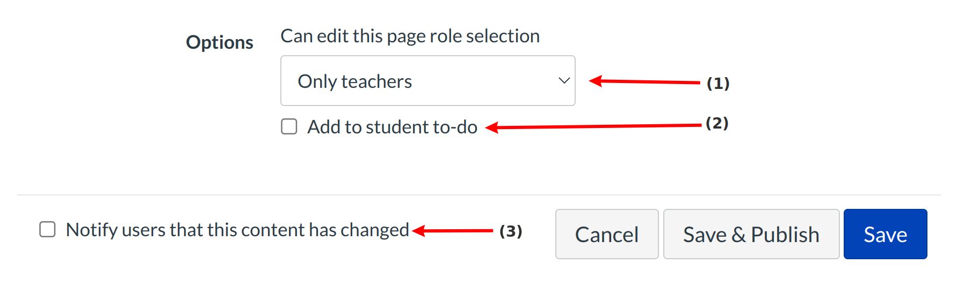This screenshot has height=301, width=957.
Task: Click the red arrow pointing at role dropdown
Action: pyautogui.click(x=644, y=82)
